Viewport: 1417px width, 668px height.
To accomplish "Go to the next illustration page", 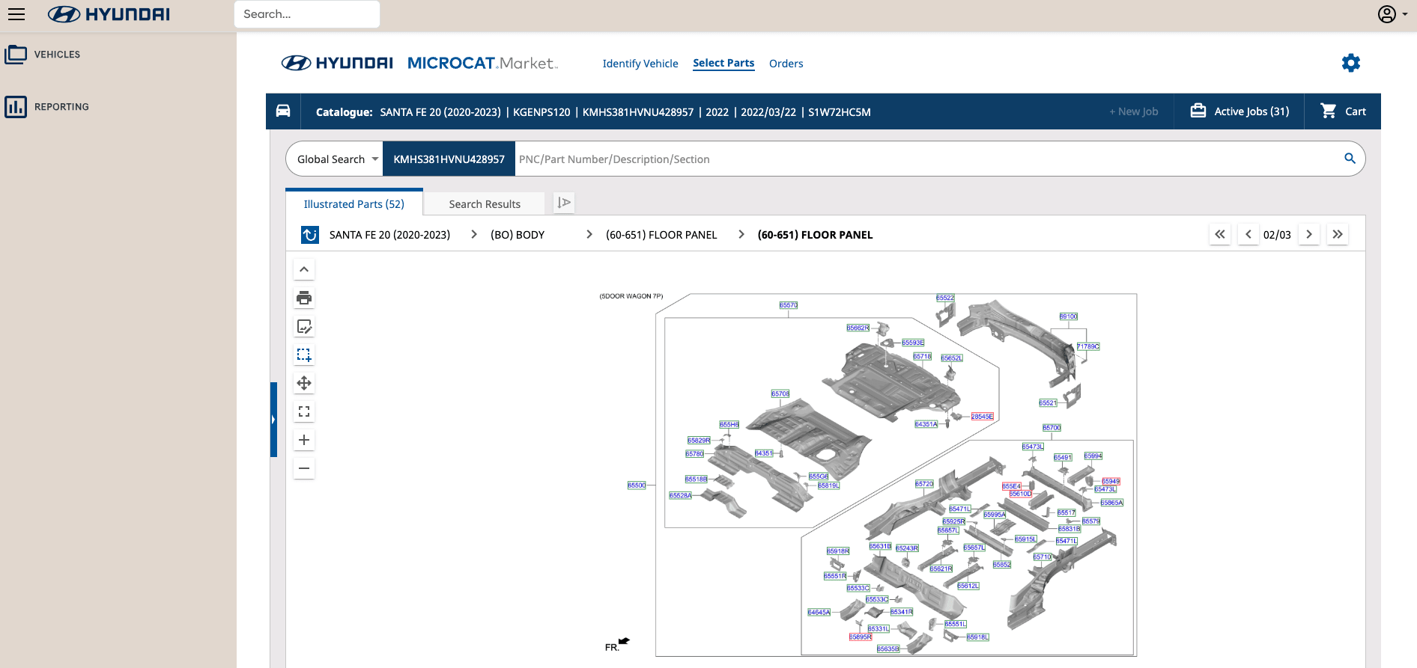I will click(x=1309, y=234).
